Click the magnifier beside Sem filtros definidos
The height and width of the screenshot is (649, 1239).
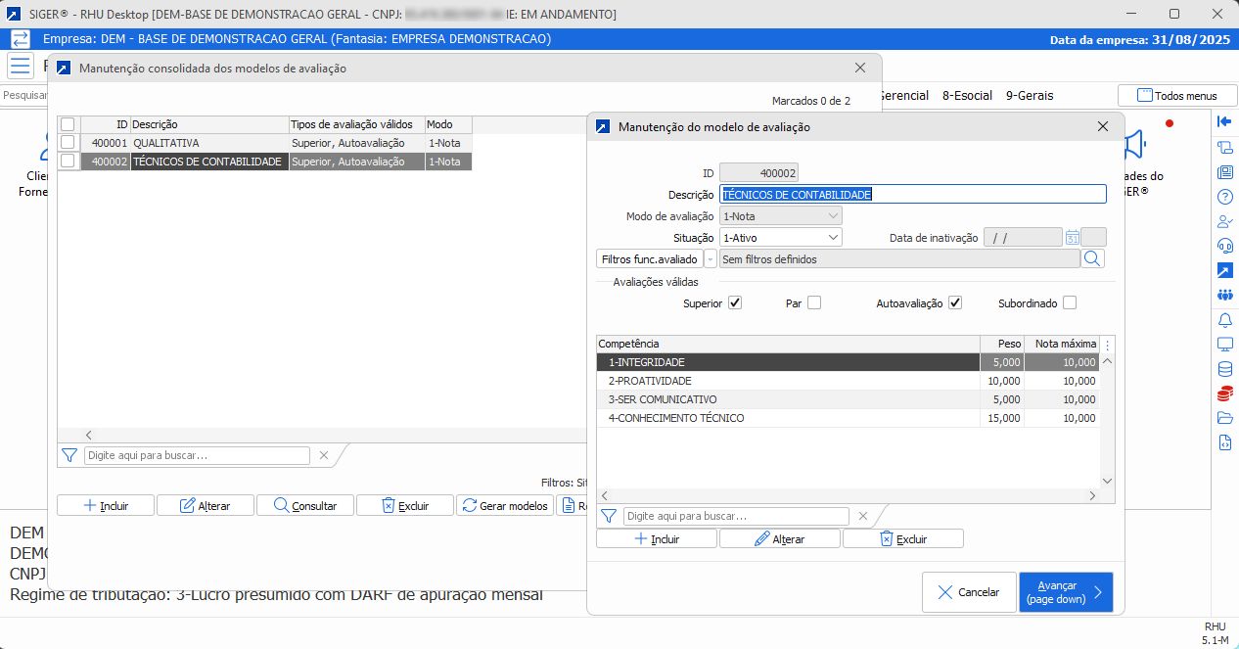(x=1093, y=258)
